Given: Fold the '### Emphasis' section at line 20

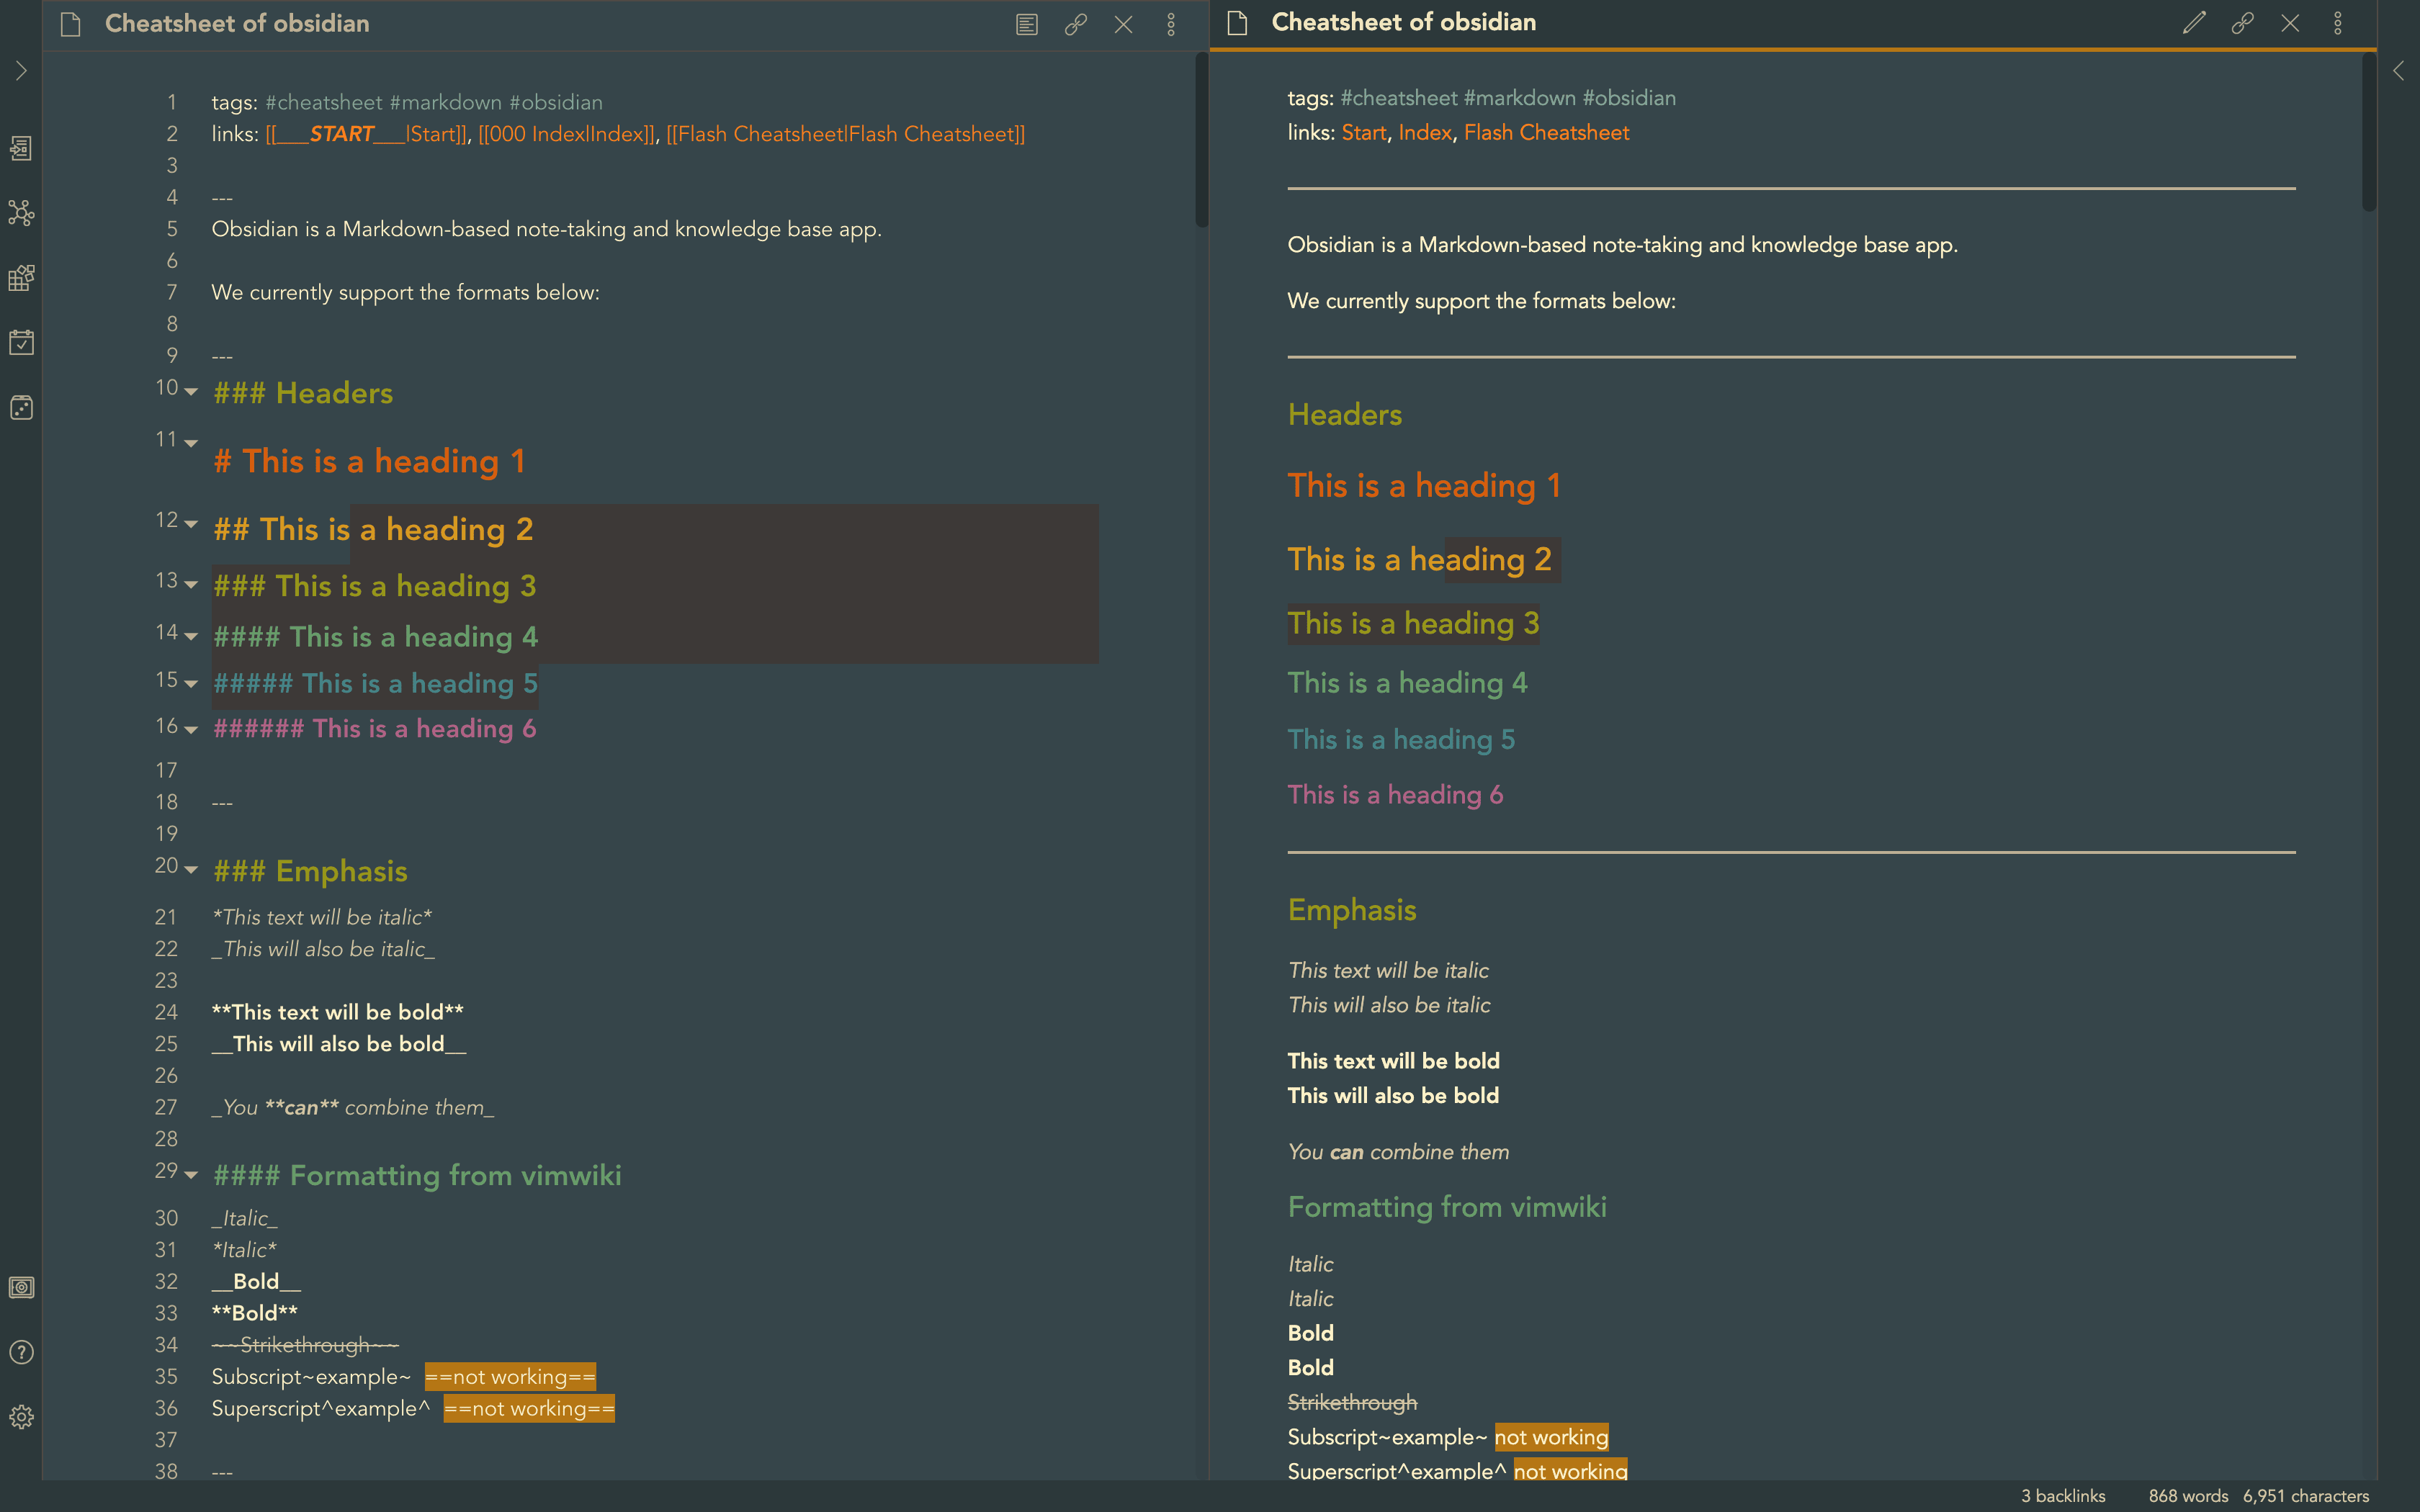Looking at the screenshot, I should tap(191, 869).
